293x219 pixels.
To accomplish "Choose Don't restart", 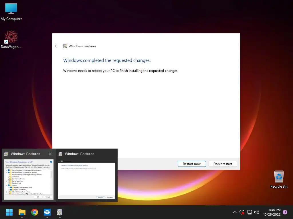I will [x=223, y=164].
